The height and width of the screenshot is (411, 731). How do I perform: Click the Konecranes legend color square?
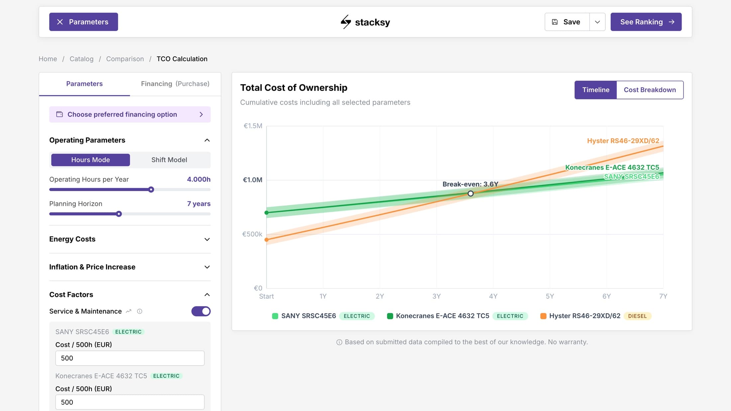(390, 316)
